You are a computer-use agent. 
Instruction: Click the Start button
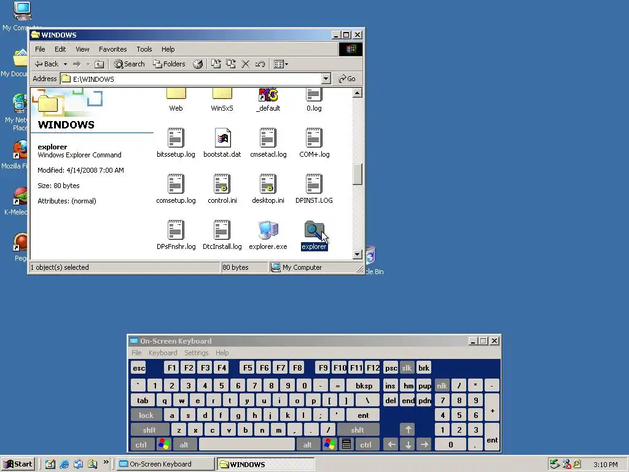[18, 464]
